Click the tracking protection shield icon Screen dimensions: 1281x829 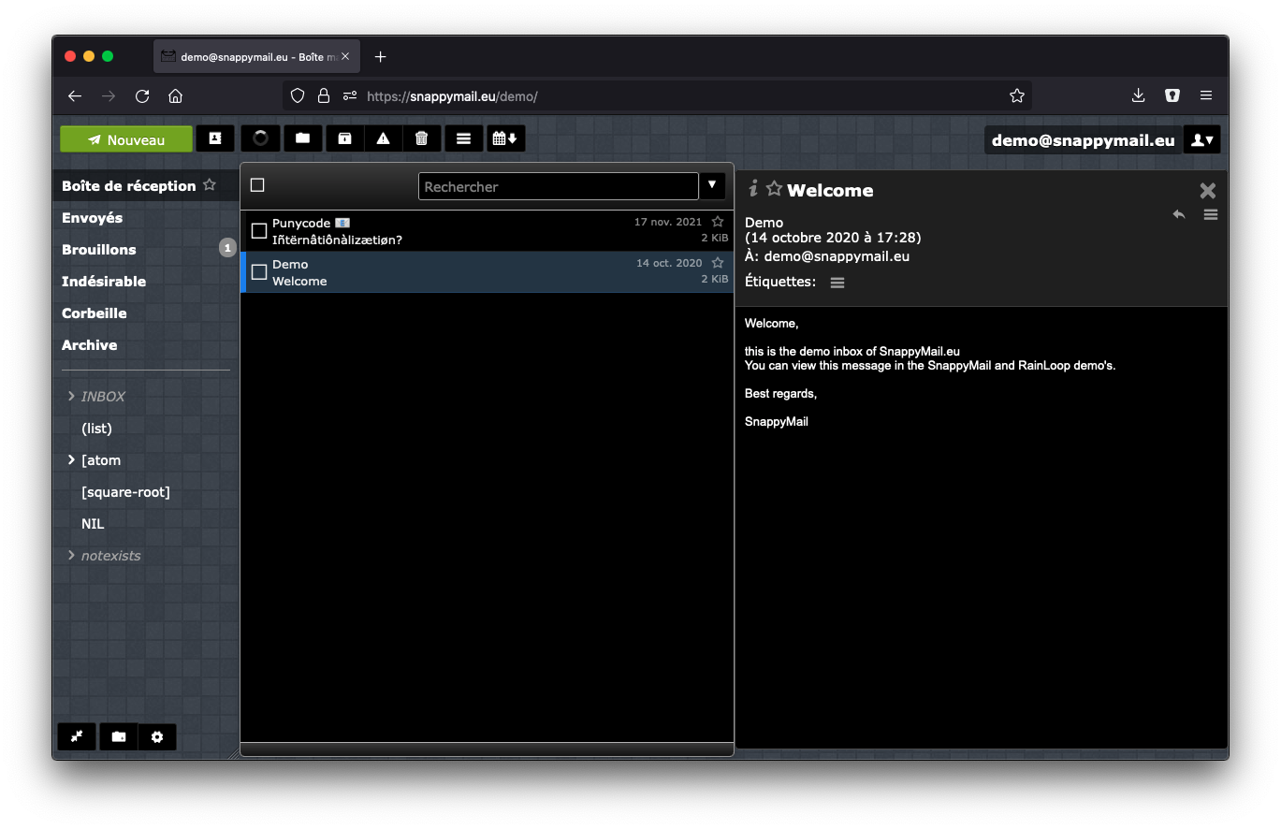click(x=298, y=95)
